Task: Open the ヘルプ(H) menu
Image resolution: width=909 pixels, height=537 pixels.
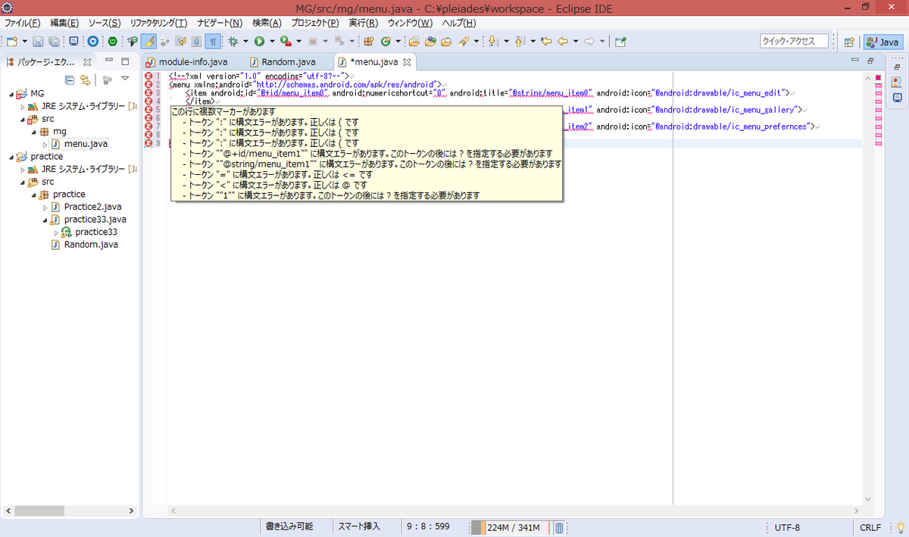Action: pyautogui.click(x=458, y=23)
